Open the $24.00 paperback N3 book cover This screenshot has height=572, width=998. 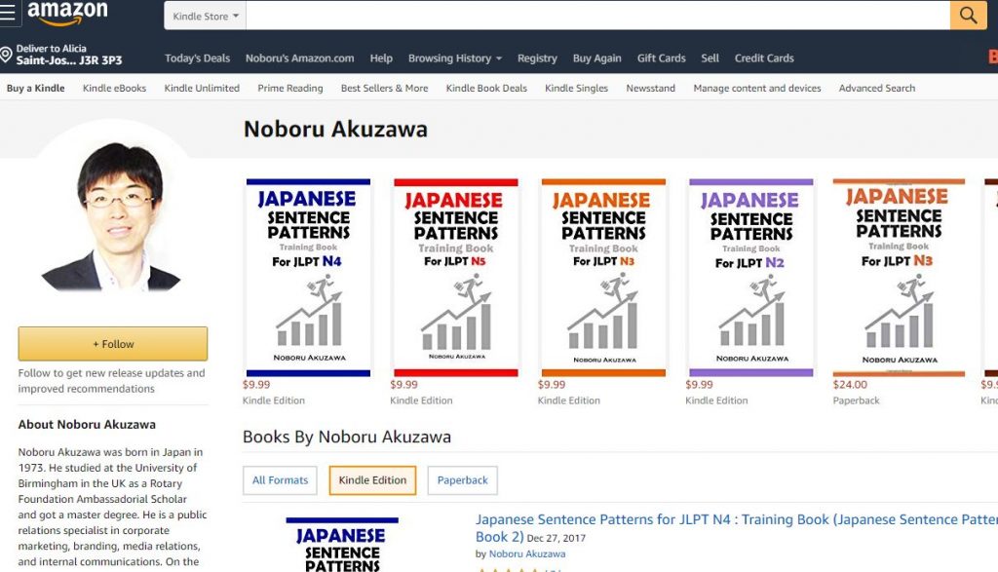coord(898,278)
